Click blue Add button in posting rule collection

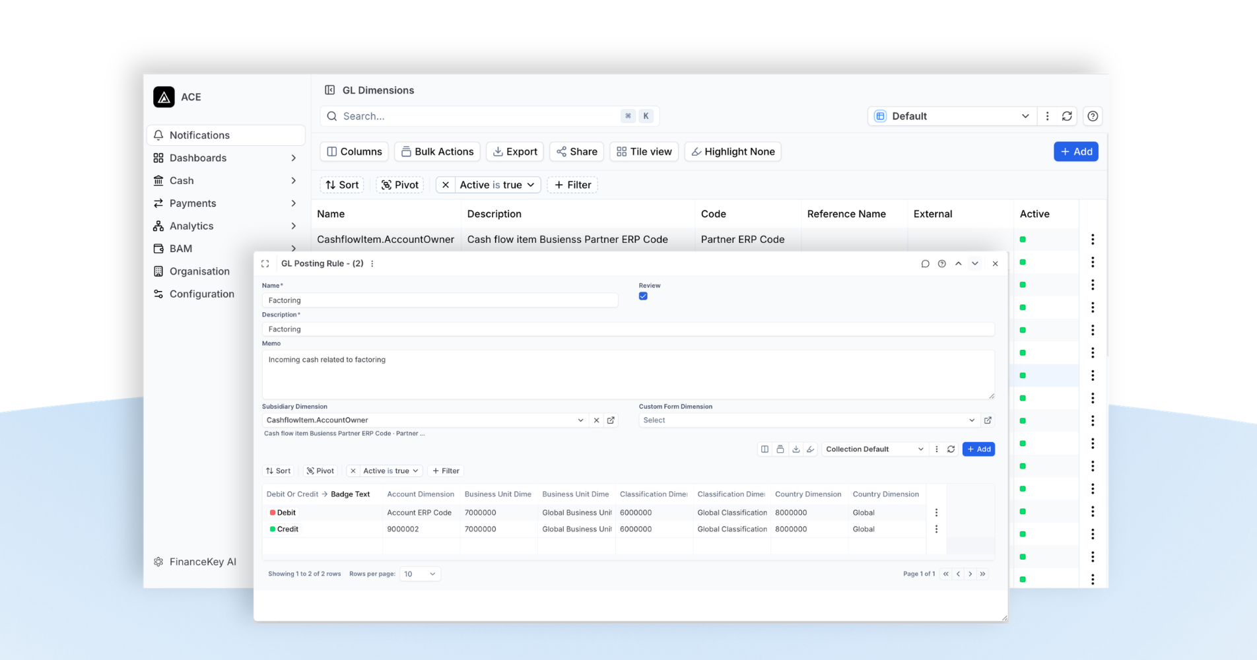[978, 449]
